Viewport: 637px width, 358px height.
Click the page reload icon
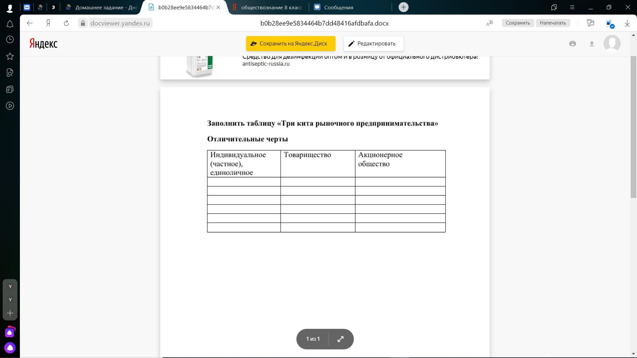coord(66,23)
